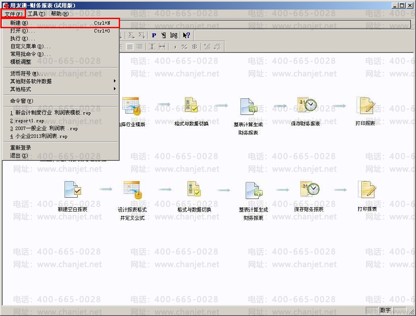
Task: Apply center alignment icon
Action: coord(130,47)
